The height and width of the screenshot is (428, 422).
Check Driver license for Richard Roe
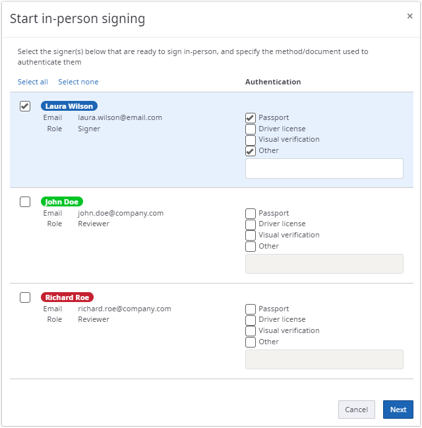point(251,320)
